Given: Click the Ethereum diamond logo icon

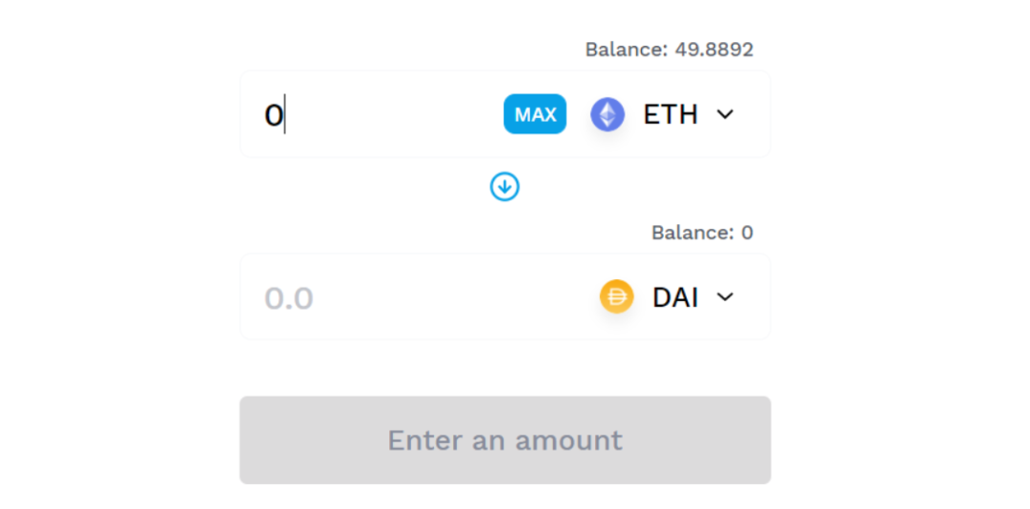Looking at the screenshot, I should point(608,114).
